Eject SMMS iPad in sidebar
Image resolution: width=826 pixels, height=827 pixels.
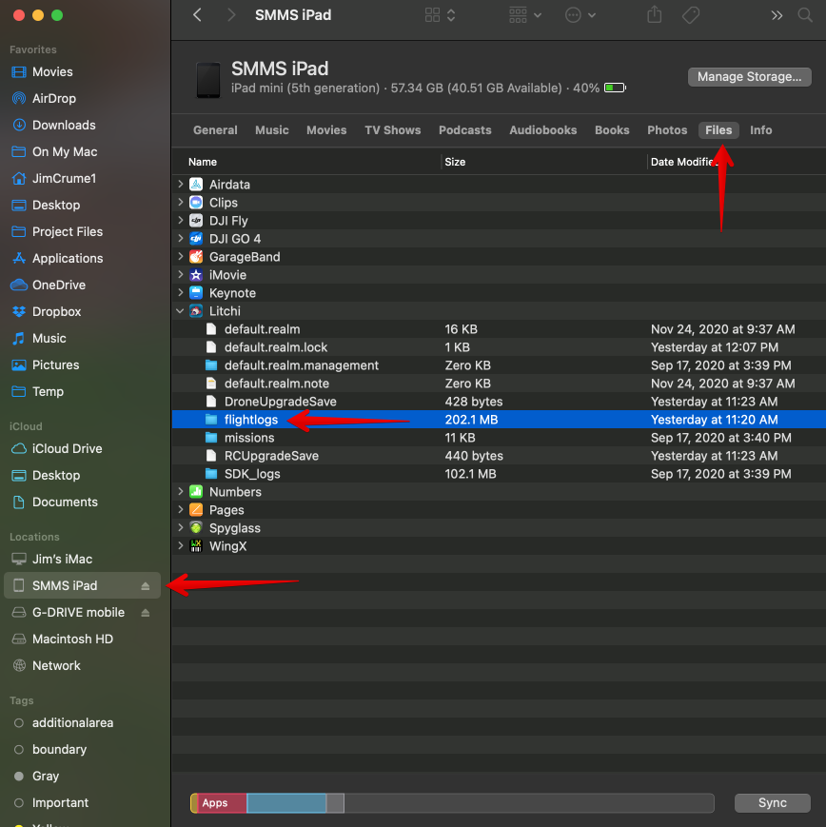tap(146, 586)
